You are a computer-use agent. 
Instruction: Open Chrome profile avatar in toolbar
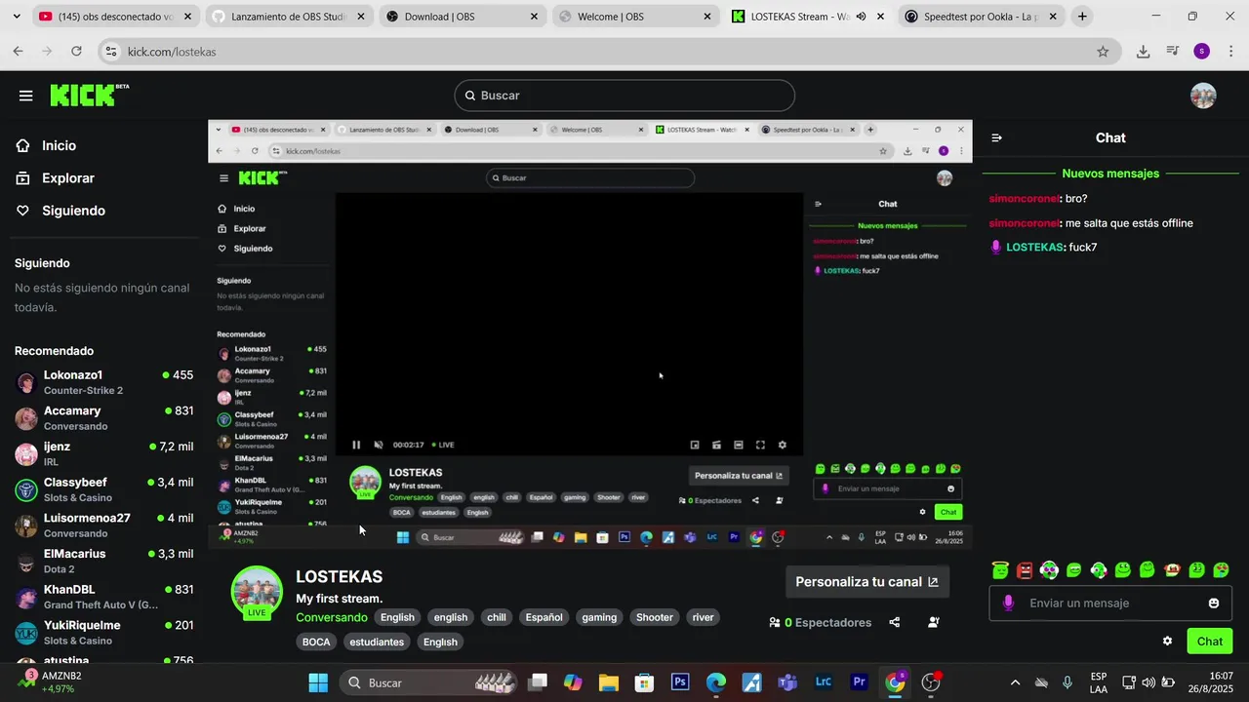1201,52
